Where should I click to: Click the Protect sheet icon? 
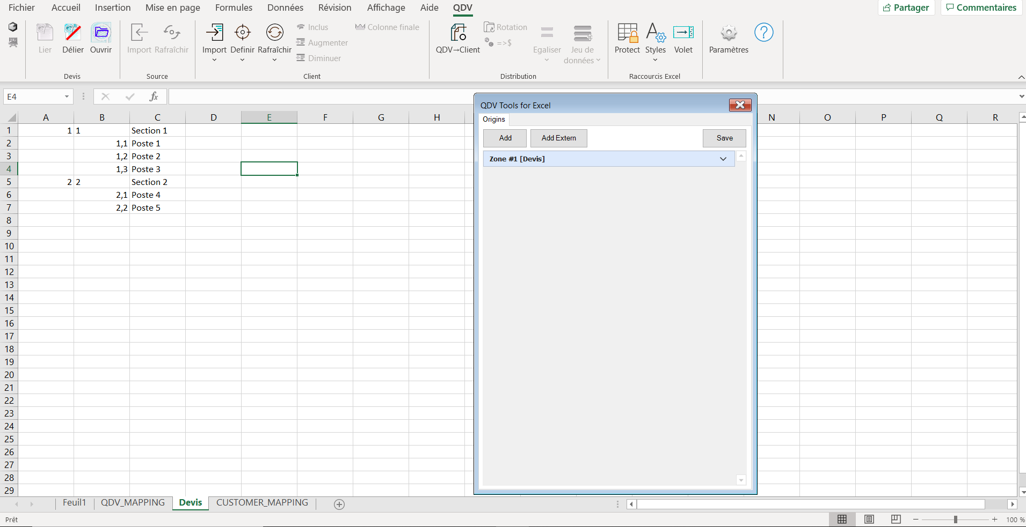(627, 33)
